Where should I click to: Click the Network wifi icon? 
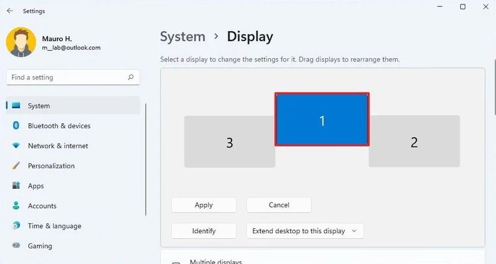pyautogui.click(x=16, y=146)
